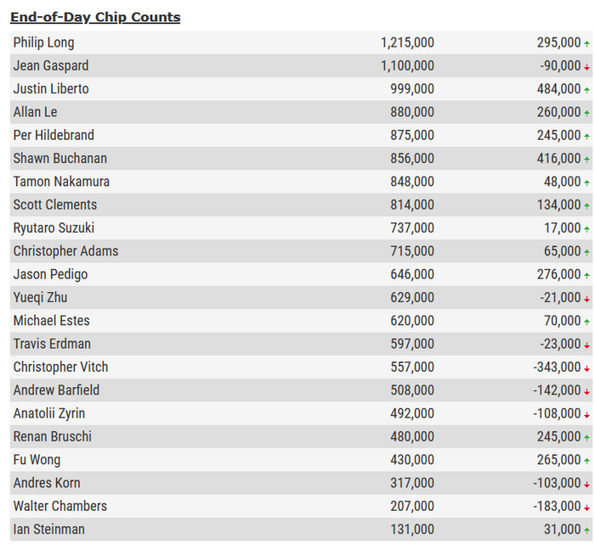The height and width of the screenshot is (544, 595).
Task: Click the green up arrow beside Fu Wong
Action: [x=586, y=460]
